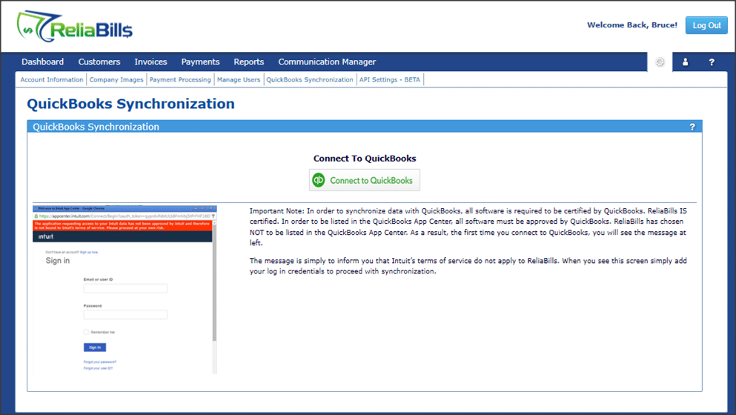Click the paragraph about Intuit's terms of service
The width and height of the screenshot is (736, 415).
coord(468,266)
